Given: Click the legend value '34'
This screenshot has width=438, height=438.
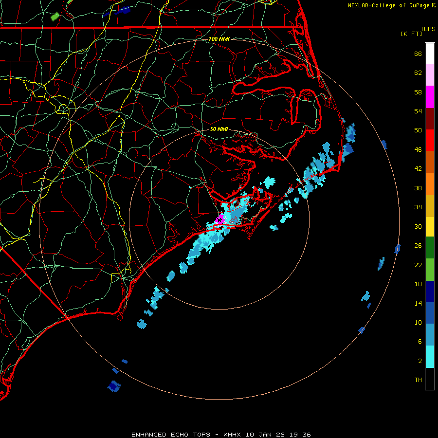Looking at the screenshot, I should click(x=418, y=207).
